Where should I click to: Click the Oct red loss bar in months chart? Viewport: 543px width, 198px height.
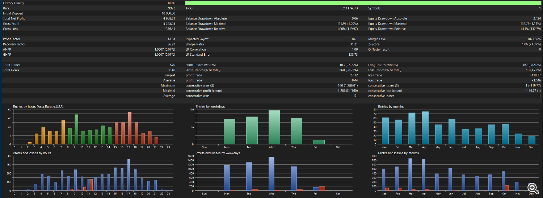point(507,188)
